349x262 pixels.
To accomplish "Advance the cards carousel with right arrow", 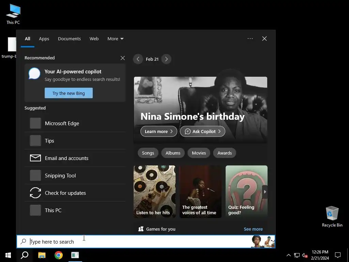I will 265,192.
